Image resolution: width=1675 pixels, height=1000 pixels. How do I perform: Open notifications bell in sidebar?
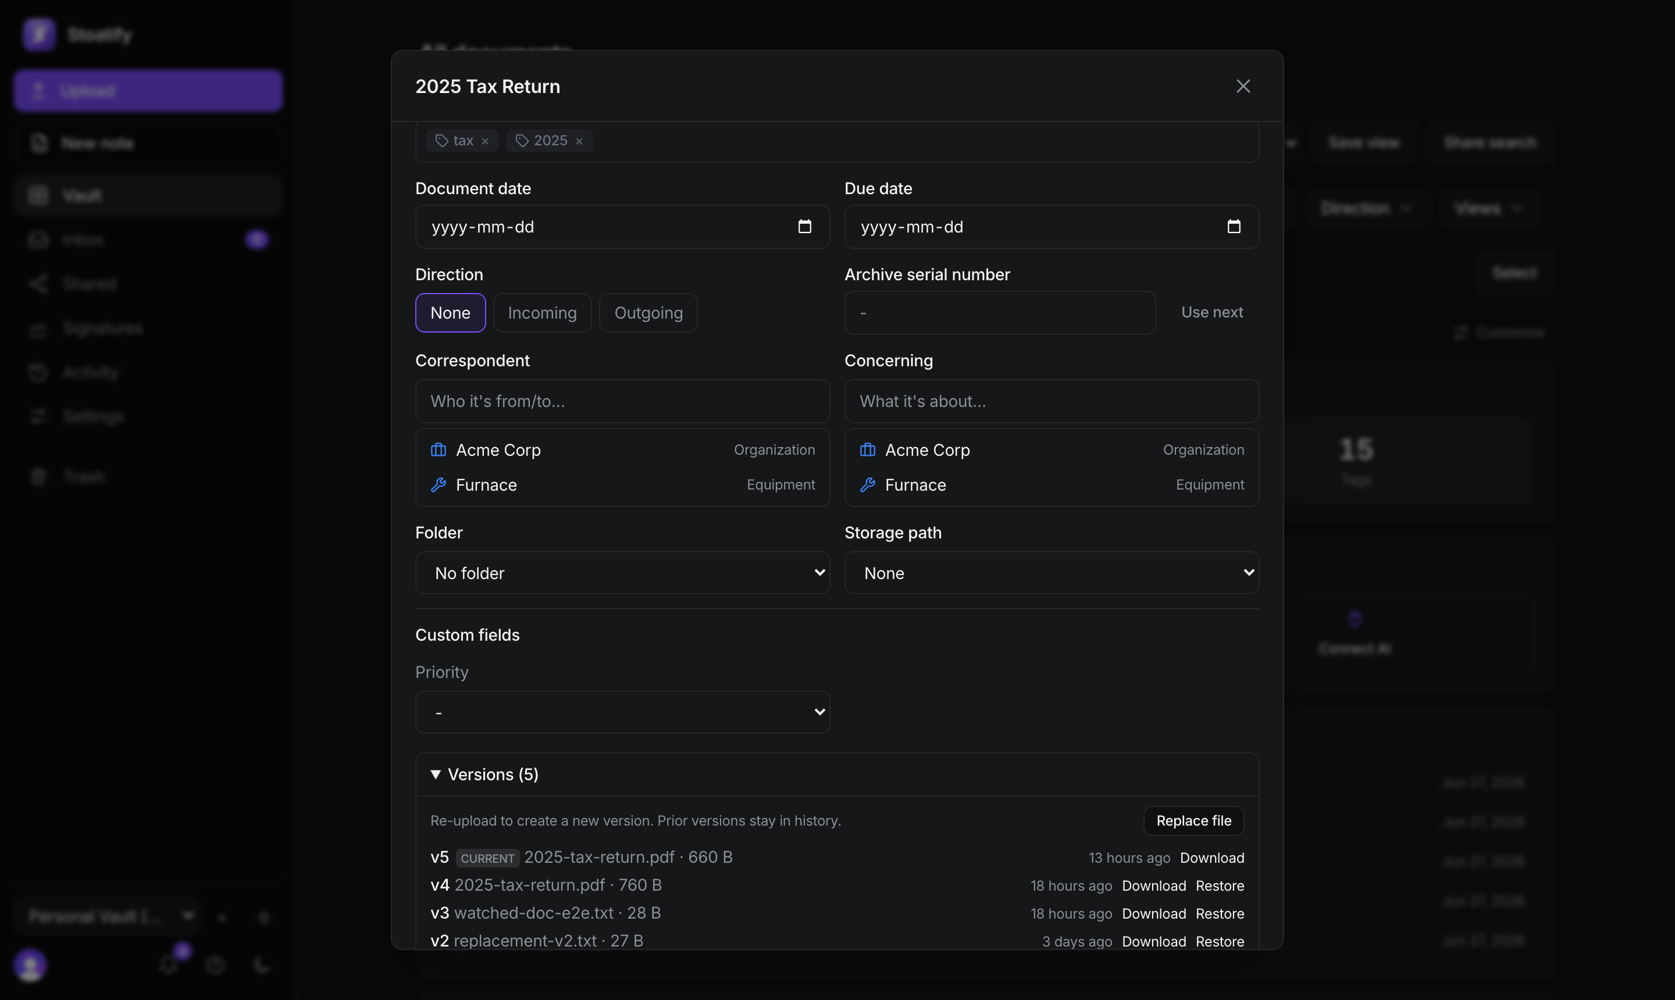pyautogui.click(x=169, y=965)
